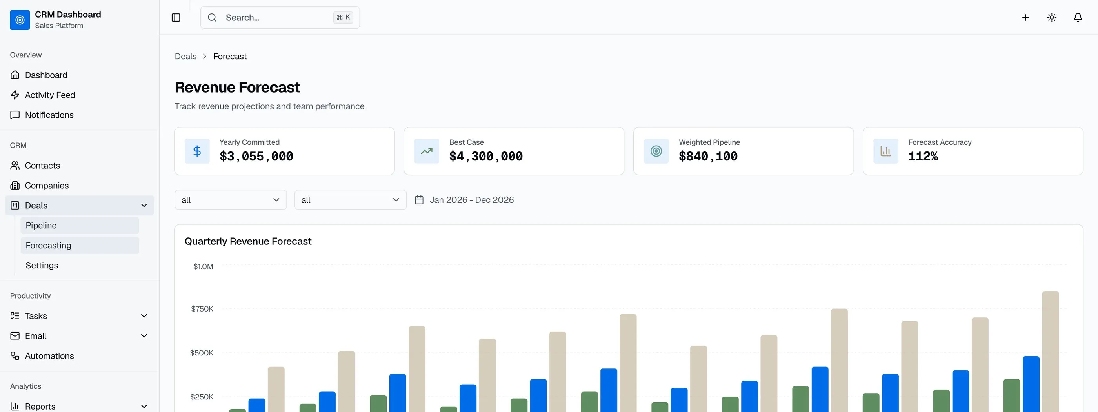Click the Weighted Pipeline target icon
This screenshot has height=412, width=1098.
[x=656, y=151]
